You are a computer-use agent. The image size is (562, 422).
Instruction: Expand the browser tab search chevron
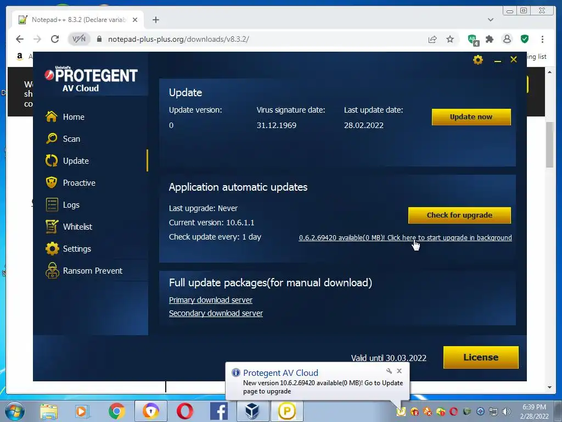pos(491,20)
